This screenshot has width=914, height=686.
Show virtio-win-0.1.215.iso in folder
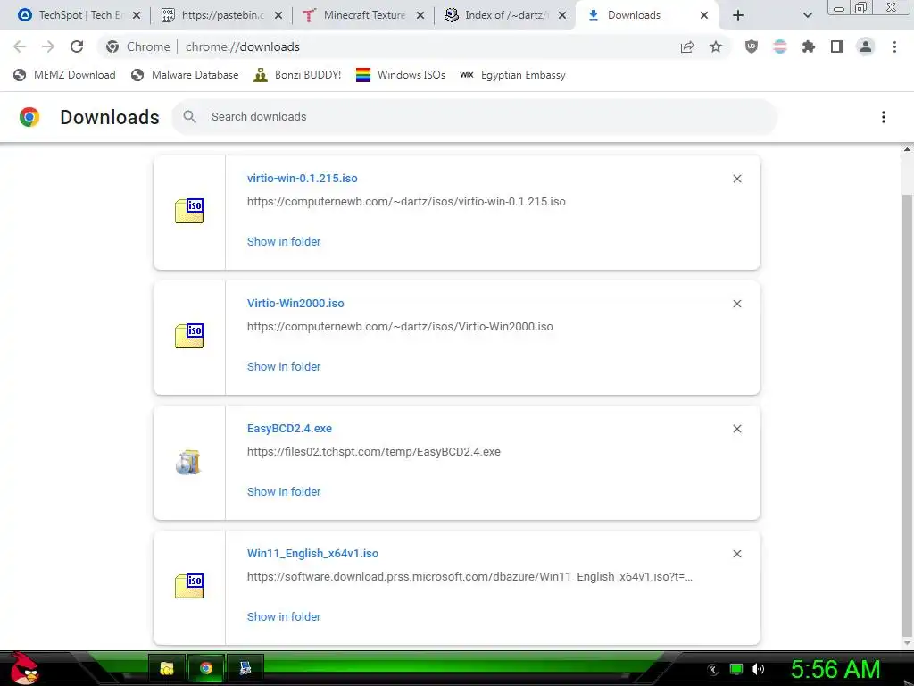(x=284, y=241)
